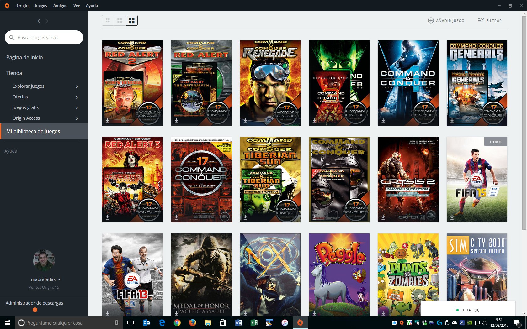Open the Filtrar filter panel

click(490, 20)
